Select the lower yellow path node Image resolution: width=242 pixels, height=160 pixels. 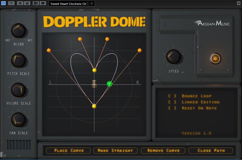(94, 106)
